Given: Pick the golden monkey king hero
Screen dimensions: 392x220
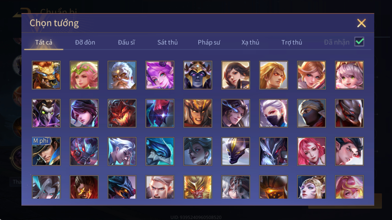Looking at the screenshot, I should (x=198, y=187).
